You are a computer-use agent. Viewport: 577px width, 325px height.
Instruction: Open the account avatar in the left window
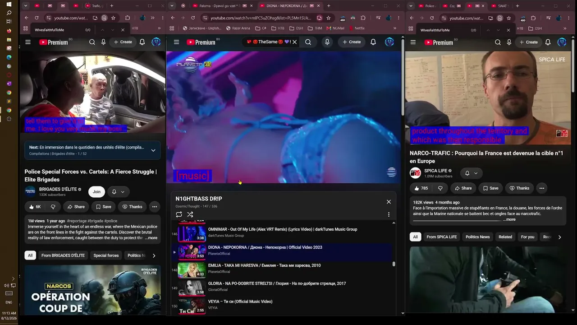point(156,42)
